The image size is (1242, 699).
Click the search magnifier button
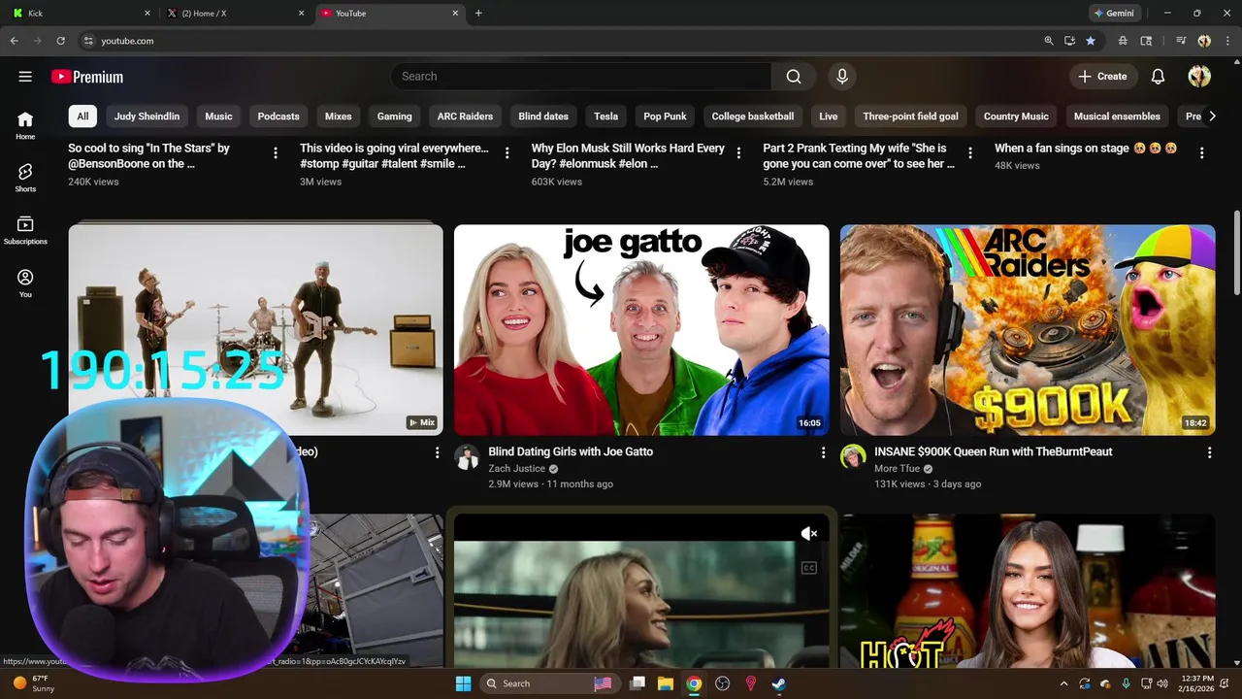794,77
